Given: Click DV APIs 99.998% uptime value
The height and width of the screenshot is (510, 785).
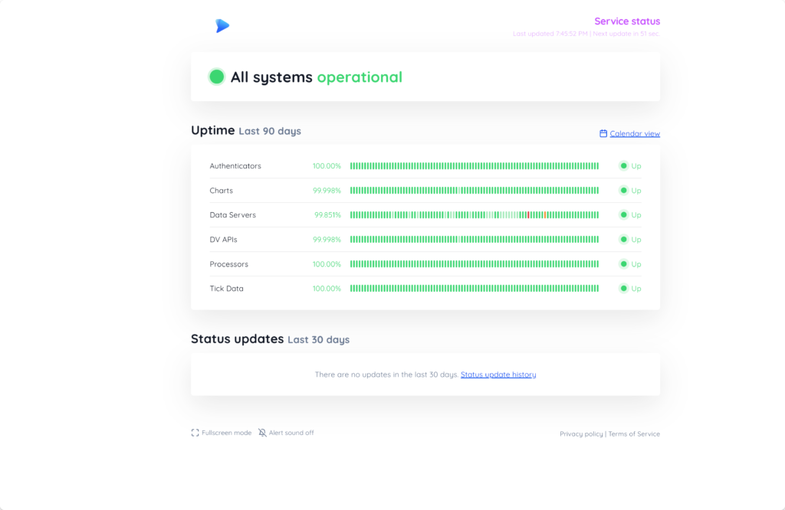Looking at the screenshot, I should coord(327,240).
